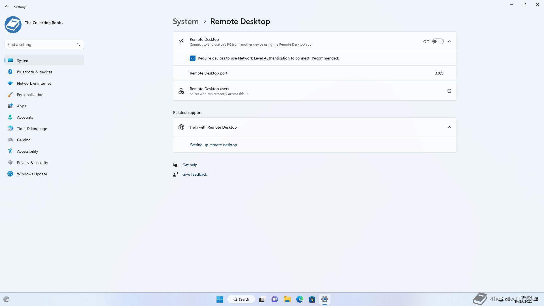544x306 pixels.
Task: Open File Explorer from the taskbar
Action: [x=287, y=299]
